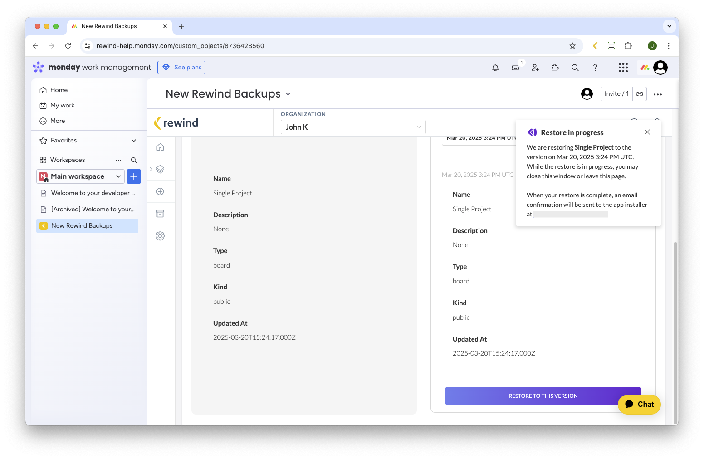This screenshot has height=459, width=704.
Task: Click the Rewind browser extension icon
Action: [x=595, y=46]
